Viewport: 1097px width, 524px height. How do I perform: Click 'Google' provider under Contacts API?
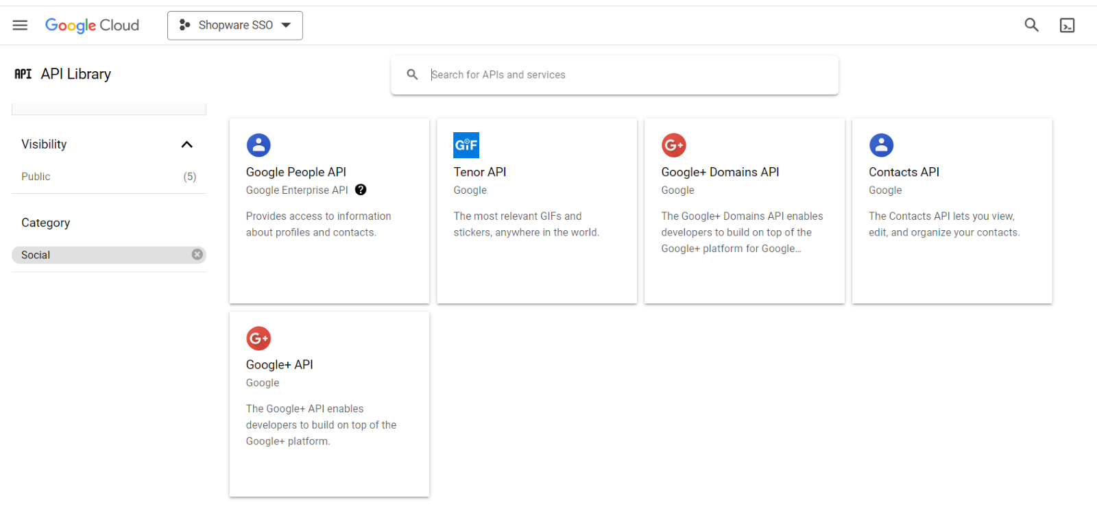tap(885, 190)
